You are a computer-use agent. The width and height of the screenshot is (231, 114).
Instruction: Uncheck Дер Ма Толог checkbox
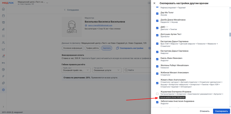(157, 14)
